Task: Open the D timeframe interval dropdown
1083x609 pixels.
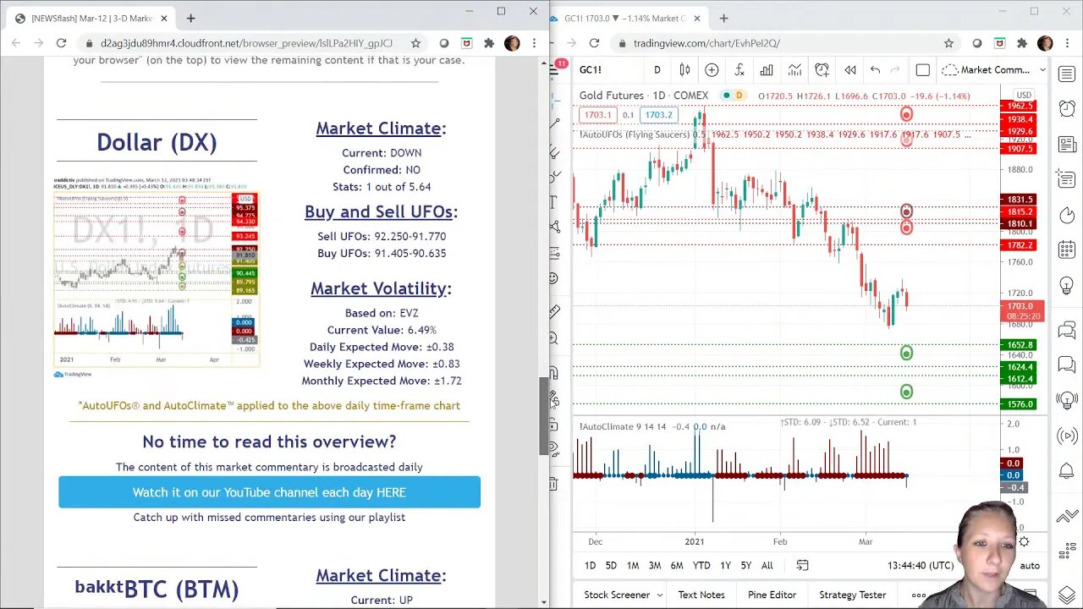Action: 657,70
